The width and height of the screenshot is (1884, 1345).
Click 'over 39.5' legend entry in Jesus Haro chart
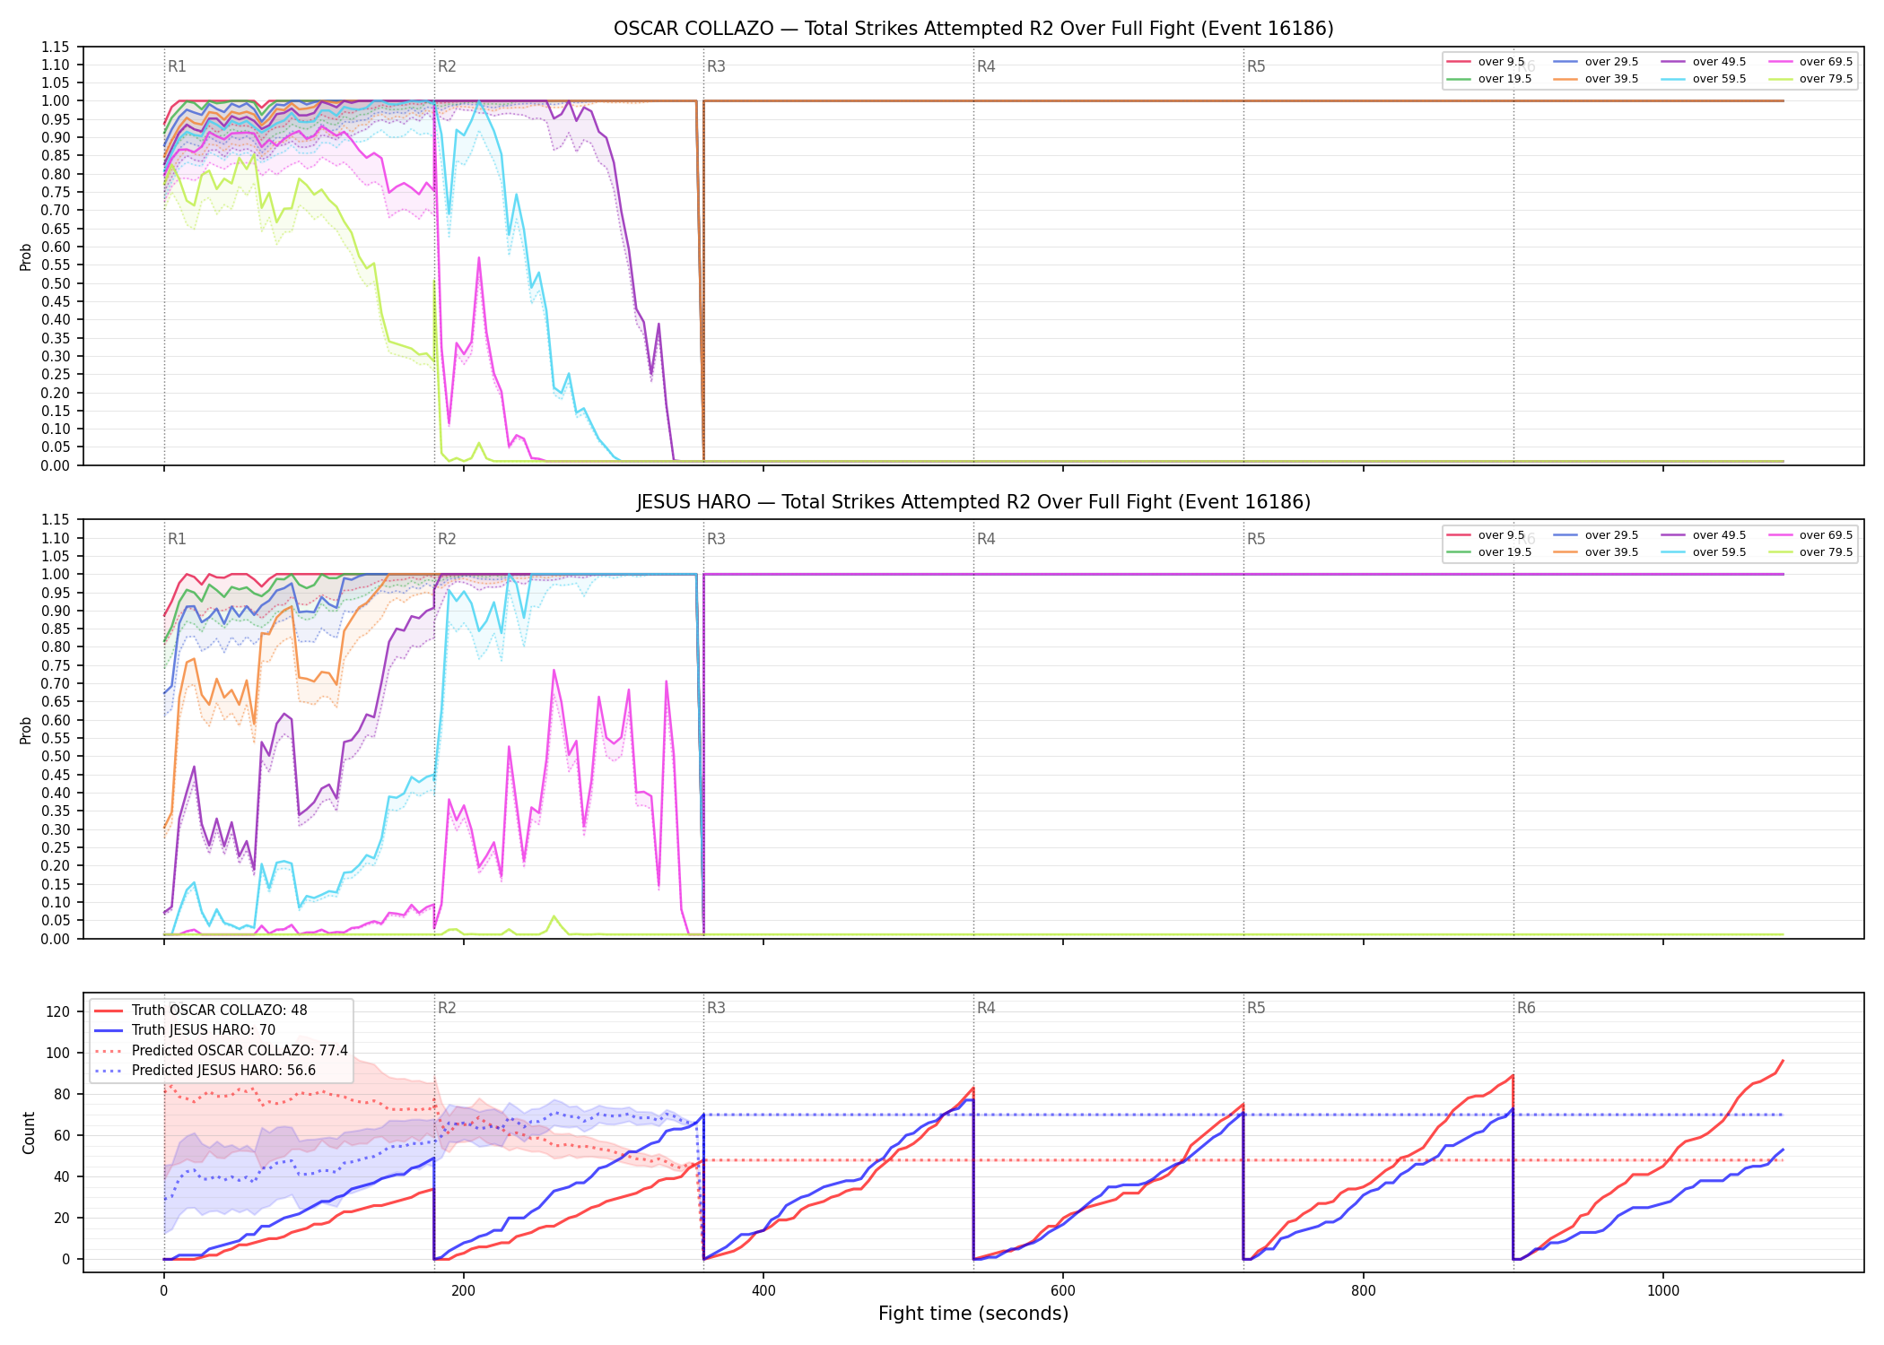pos(1596,552)
